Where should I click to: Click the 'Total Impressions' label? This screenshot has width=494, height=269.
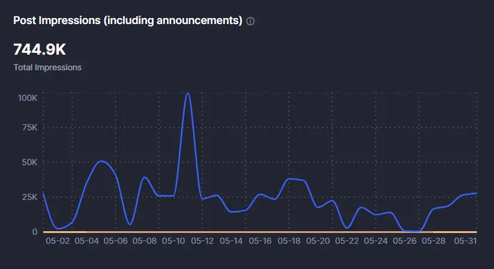point(47,67)
